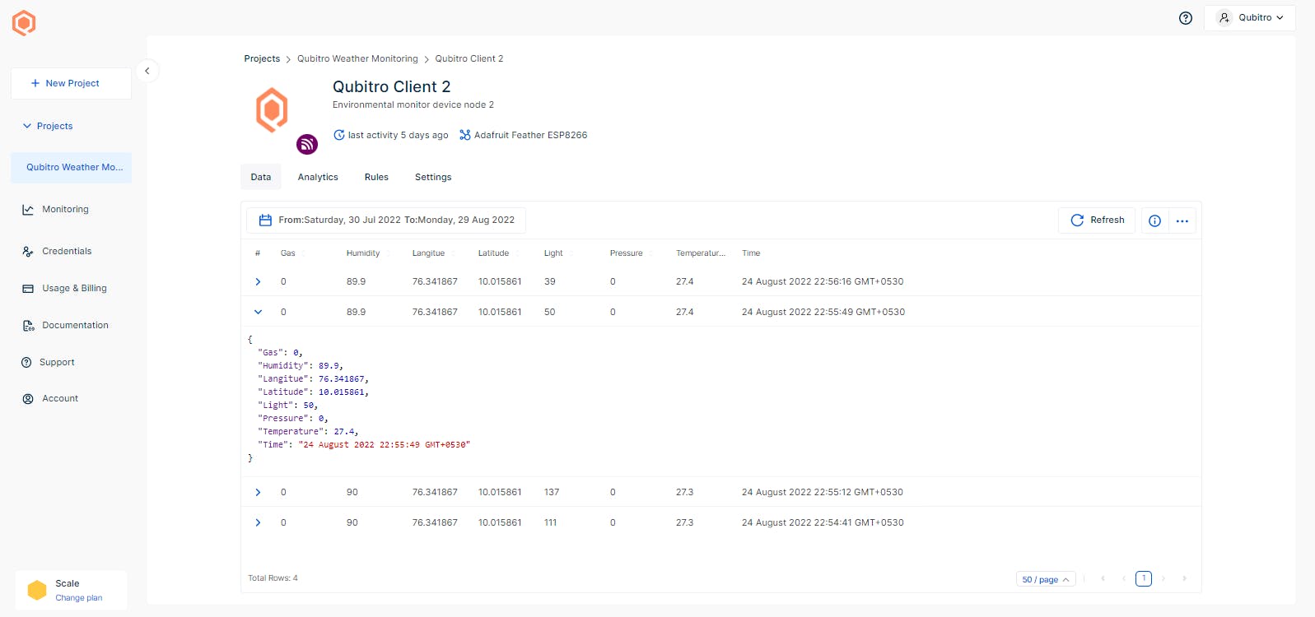
Task: Click the New Project button
Action: coord(71,83)
